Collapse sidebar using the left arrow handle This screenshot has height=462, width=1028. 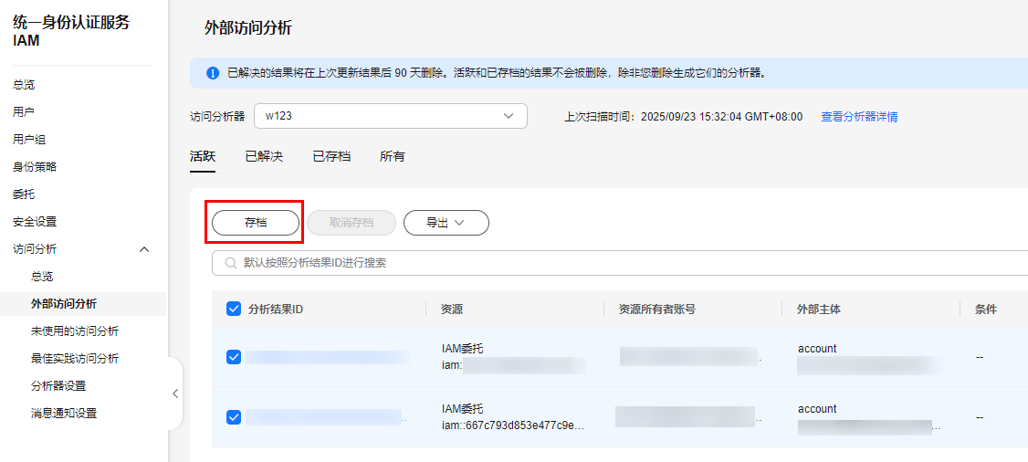tap(175, 394)
